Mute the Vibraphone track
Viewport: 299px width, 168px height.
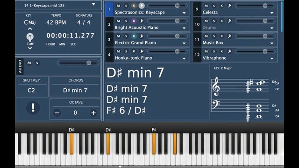click(x=206, y=51)
